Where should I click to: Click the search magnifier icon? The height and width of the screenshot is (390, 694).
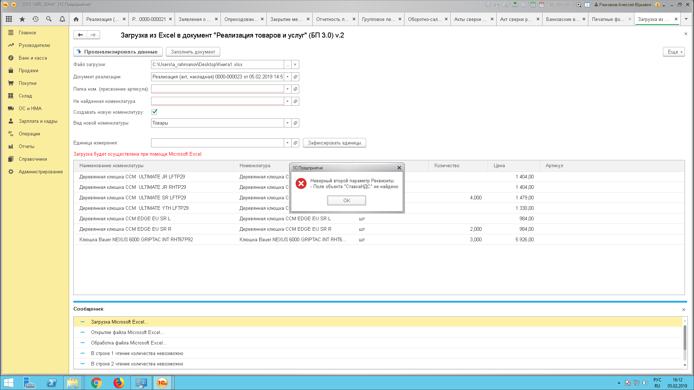coord(49,19)
